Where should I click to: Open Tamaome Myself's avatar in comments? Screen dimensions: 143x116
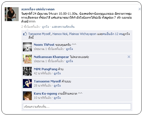tap(27, 84)
